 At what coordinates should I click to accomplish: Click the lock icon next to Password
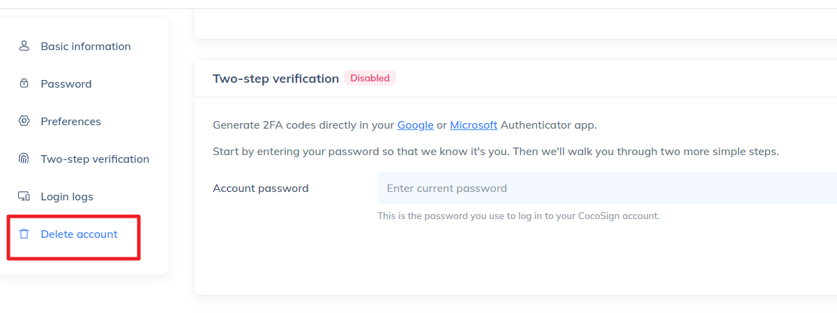pyautogui.click(x=24, y=83)
